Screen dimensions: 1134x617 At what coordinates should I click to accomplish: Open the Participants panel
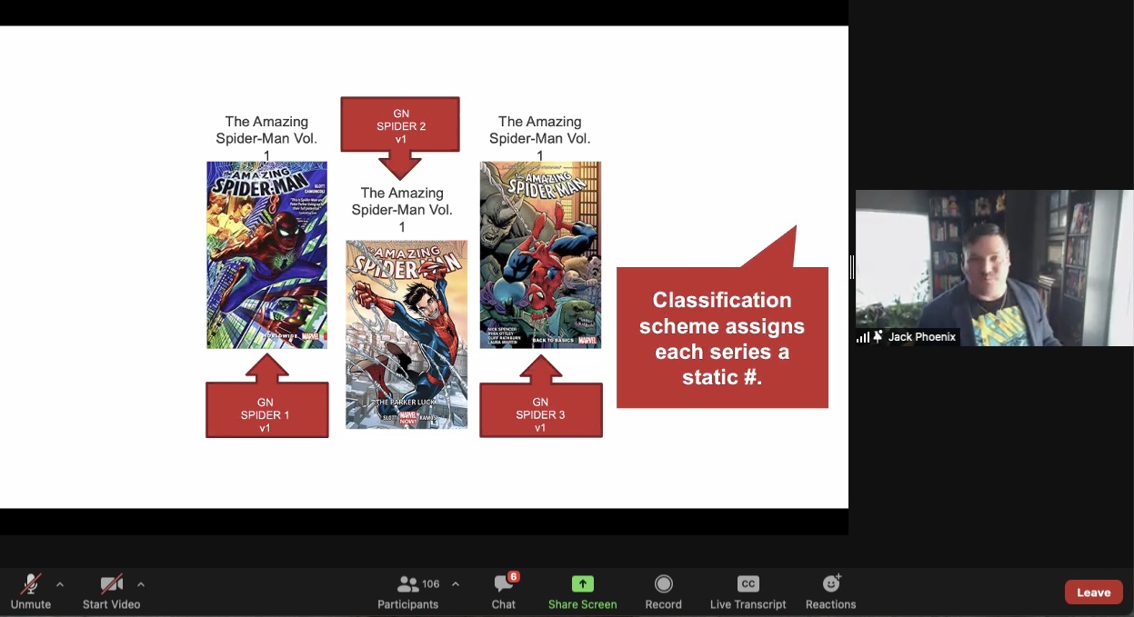408,592
